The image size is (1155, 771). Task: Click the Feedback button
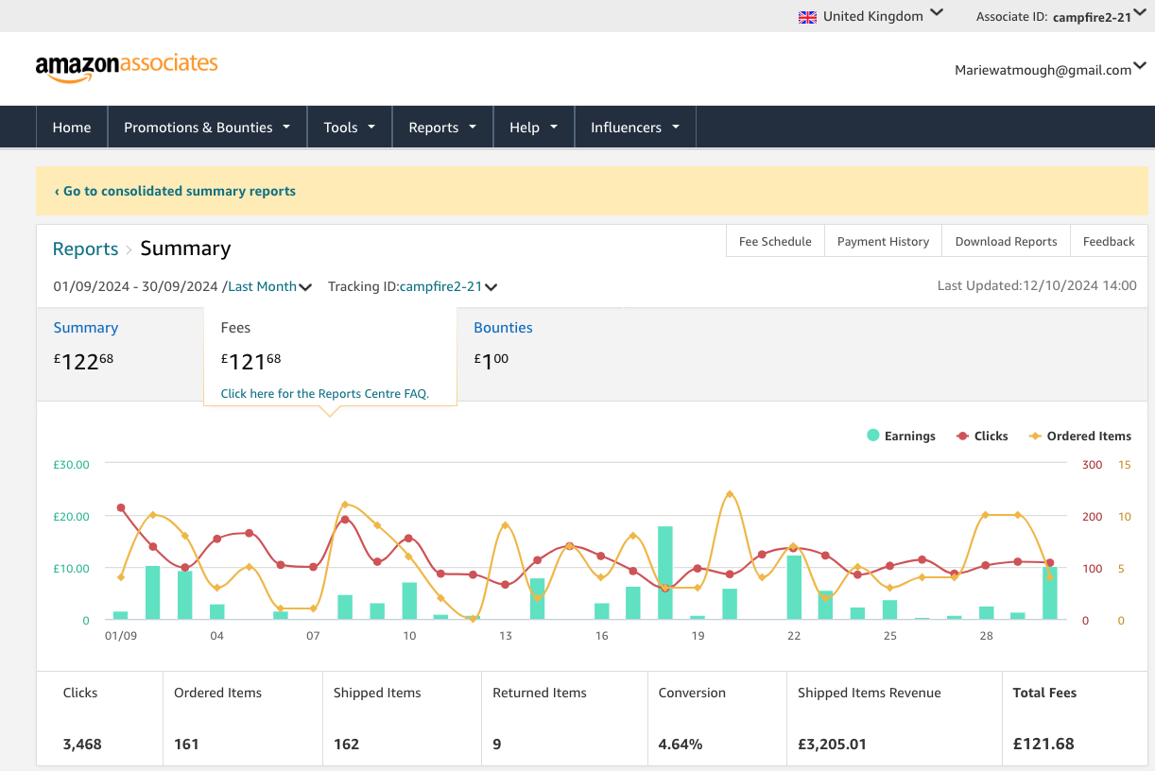point(1109,241)
